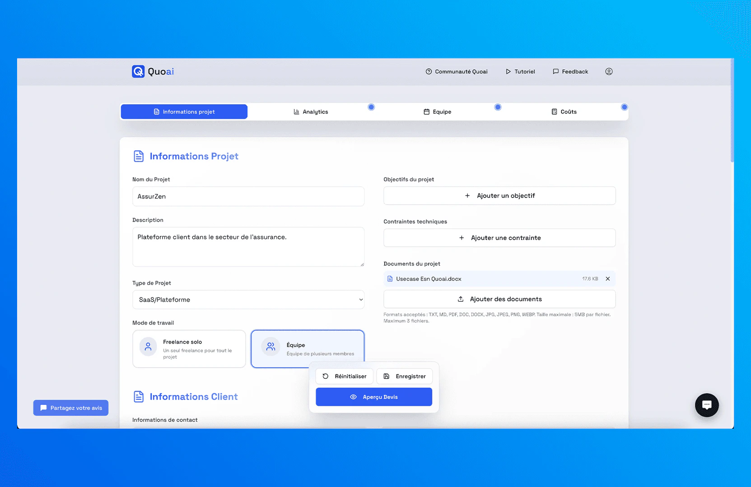751x487 pixels.
Task: Click the receipt icon on Coûts tab
Action: 554,111
